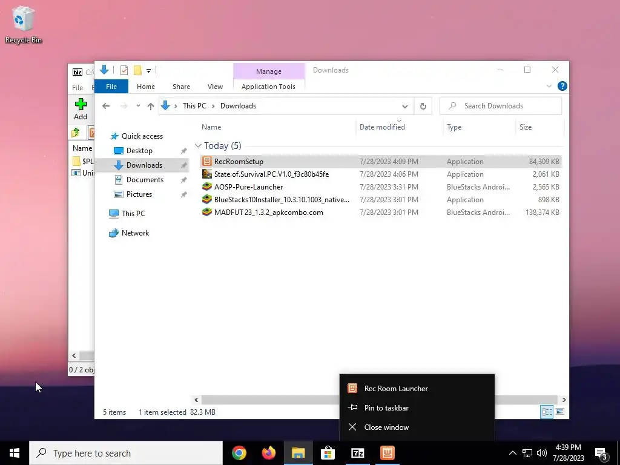The width and height of the screenshot is (620, 465).
Task: Open the network status tray icon
Action: click(527, 453)
